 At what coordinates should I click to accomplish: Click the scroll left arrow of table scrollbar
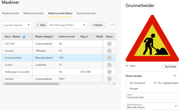(3, 84)
